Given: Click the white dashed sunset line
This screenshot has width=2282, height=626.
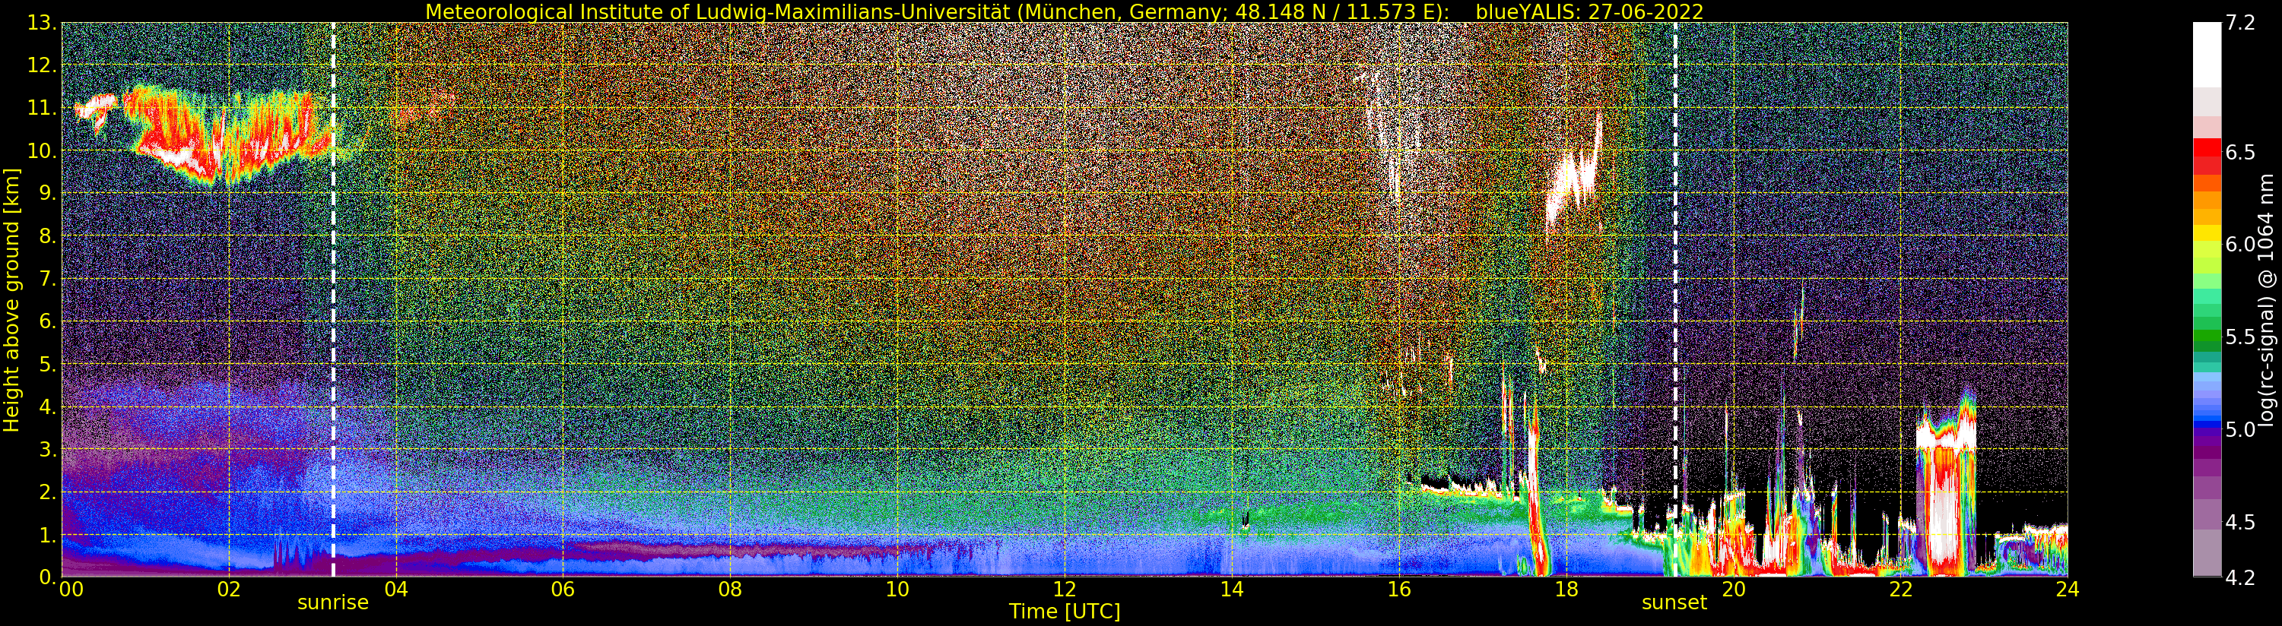Looking at the screenshot, I should point(1675,299).
